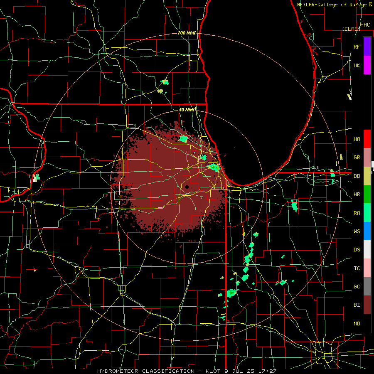Click the HA legend label
374x374 pixels.
point(357,139)
